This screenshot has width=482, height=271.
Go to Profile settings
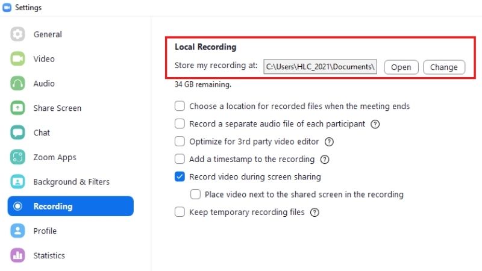click(x=70, y=231)
